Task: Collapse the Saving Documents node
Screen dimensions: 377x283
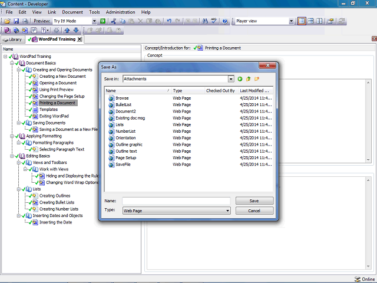Action: coord(18,123)
